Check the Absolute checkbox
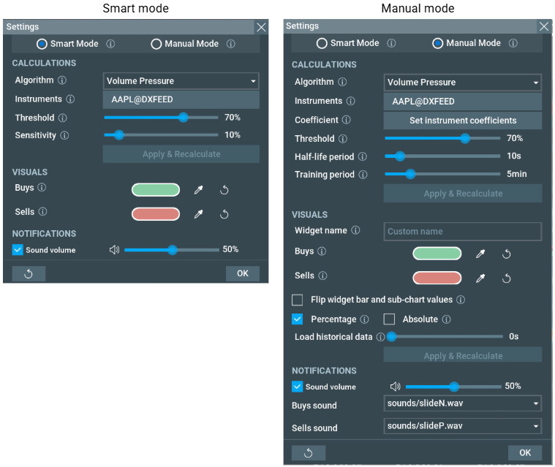555x467 pixels. coord(390,319)
